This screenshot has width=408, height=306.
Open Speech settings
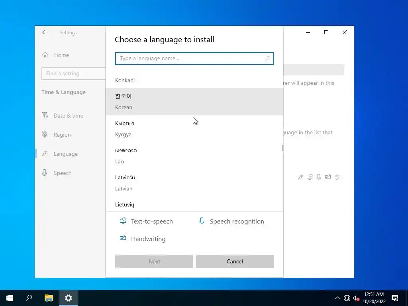click(63, 173)
